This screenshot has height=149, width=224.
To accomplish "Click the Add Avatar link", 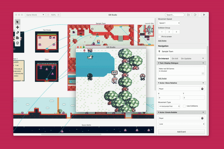I will 162,78.
